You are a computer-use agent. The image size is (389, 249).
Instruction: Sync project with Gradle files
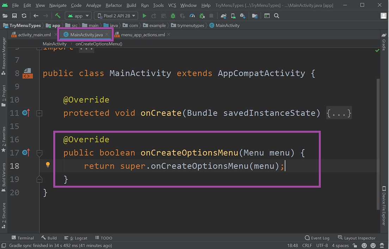[223, 15]
